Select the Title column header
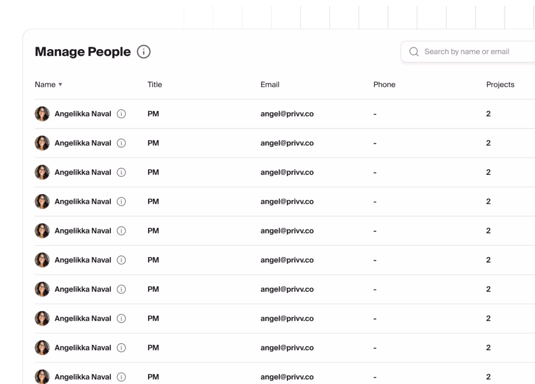The height and width of the screenshot is (384, 535). [155, 85]
